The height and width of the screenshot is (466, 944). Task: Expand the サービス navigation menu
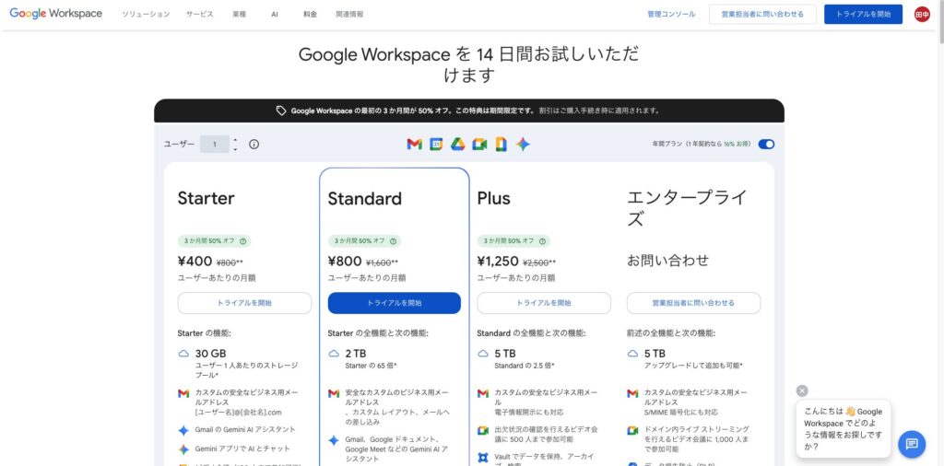coord(199,15)
